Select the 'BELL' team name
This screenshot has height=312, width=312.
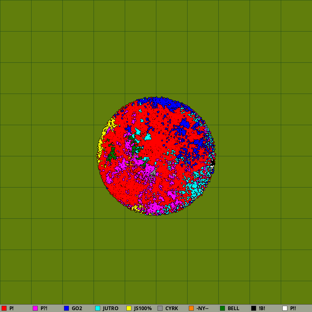234,309
